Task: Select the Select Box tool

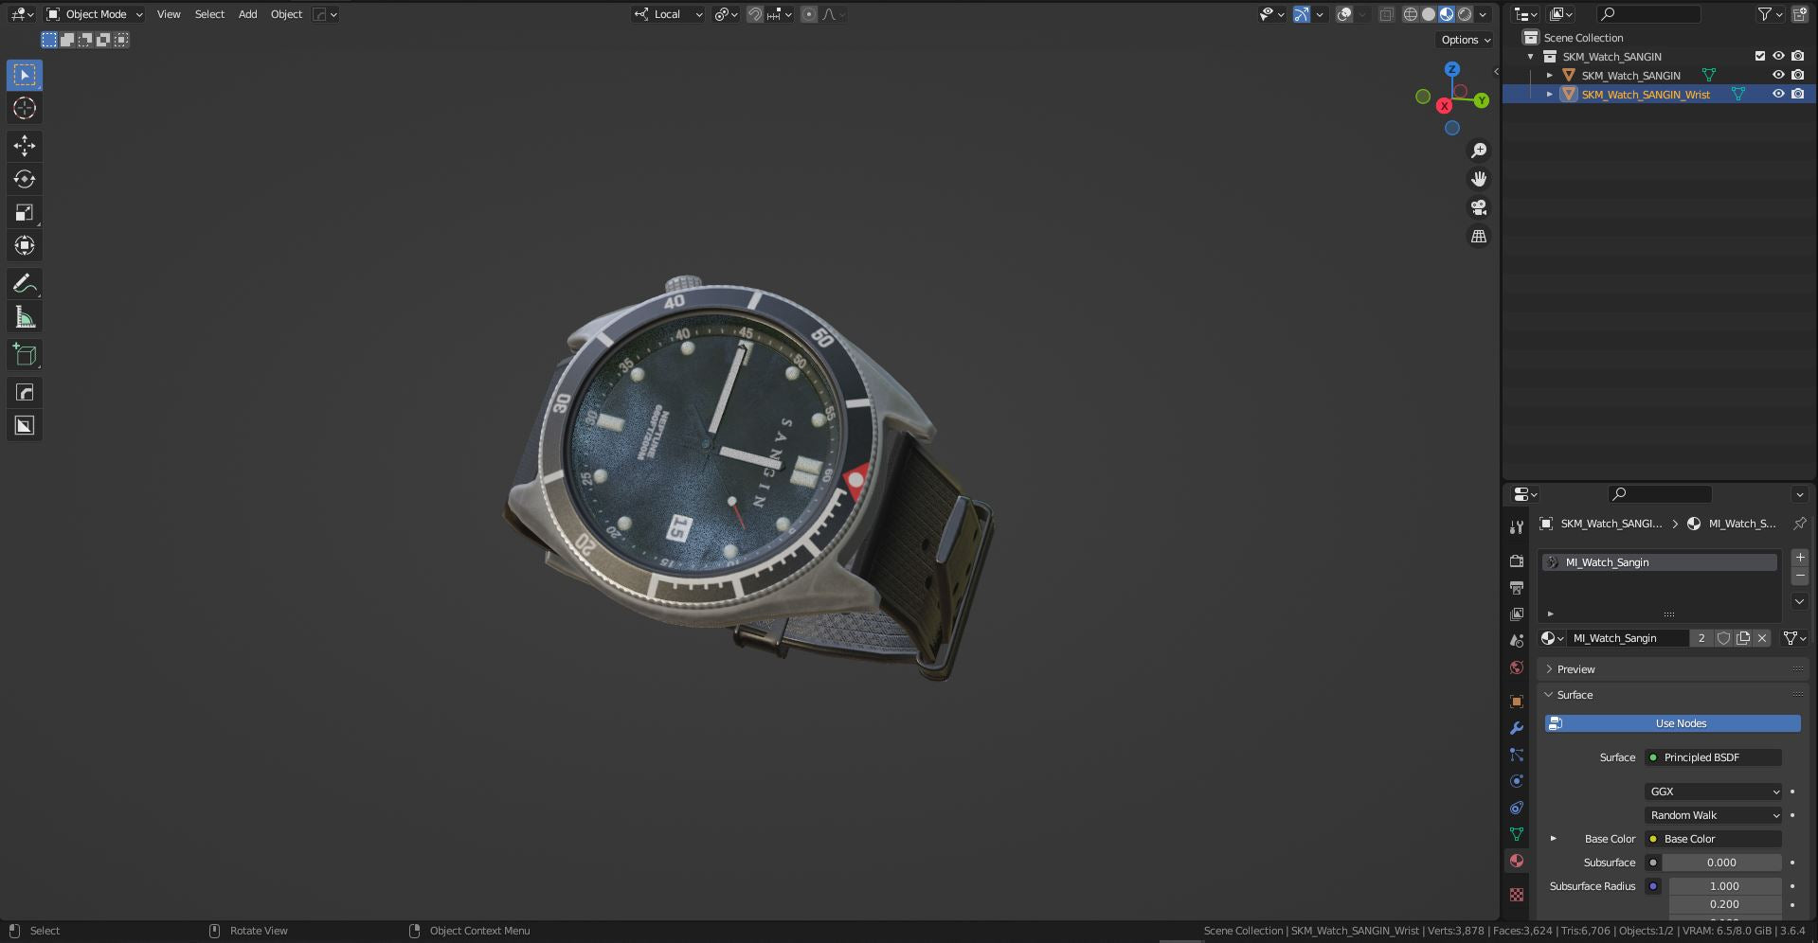Action: point(25,75)
